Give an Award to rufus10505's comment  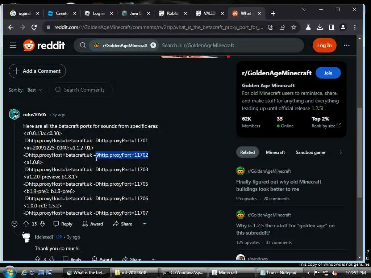(92, 224)
